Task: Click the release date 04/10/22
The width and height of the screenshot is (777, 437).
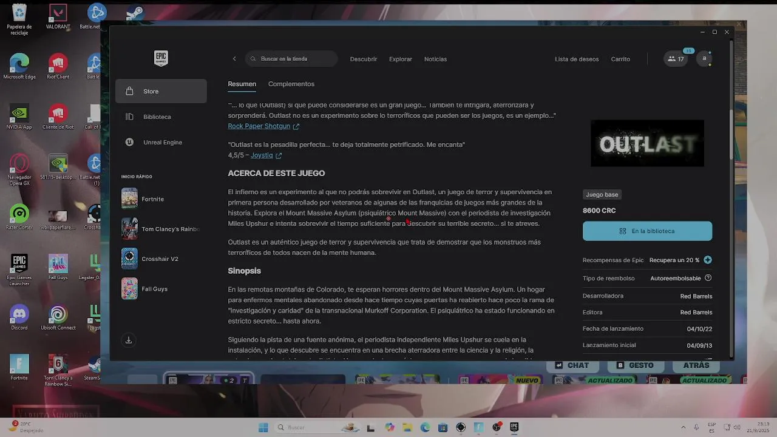Action: click(x=699, y=329)
